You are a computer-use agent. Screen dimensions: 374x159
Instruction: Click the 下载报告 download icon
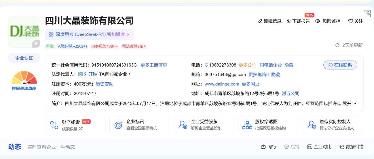click(x=289, y=21)
